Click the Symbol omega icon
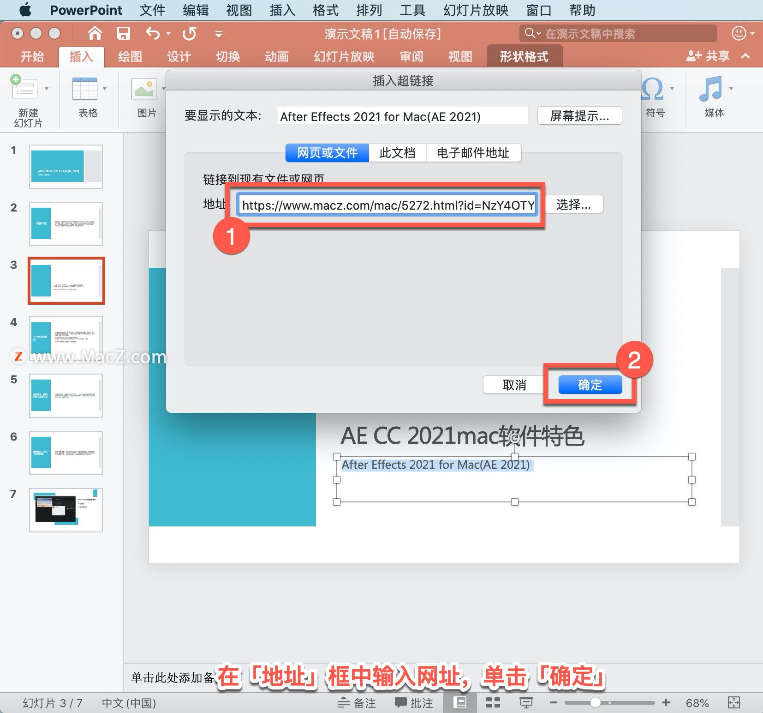Screen dimensions: 763x713 pos(652,88)
